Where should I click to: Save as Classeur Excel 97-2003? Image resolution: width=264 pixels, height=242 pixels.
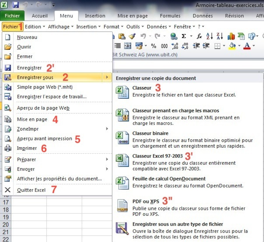click(188, 162)
